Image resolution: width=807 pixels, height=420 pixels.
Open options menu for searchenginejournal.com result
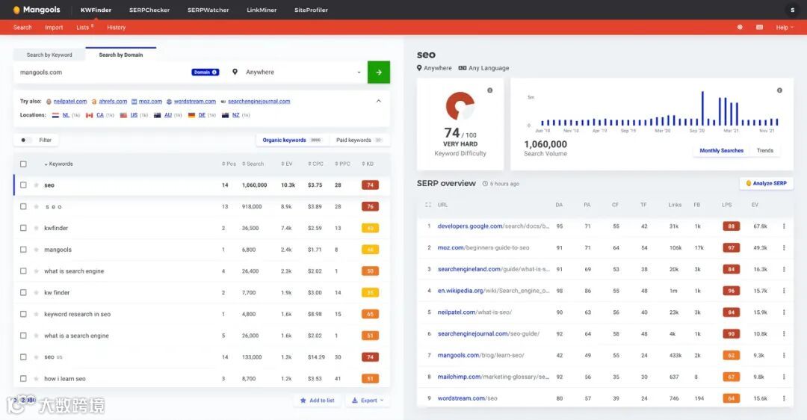click(x=784, y=333)
